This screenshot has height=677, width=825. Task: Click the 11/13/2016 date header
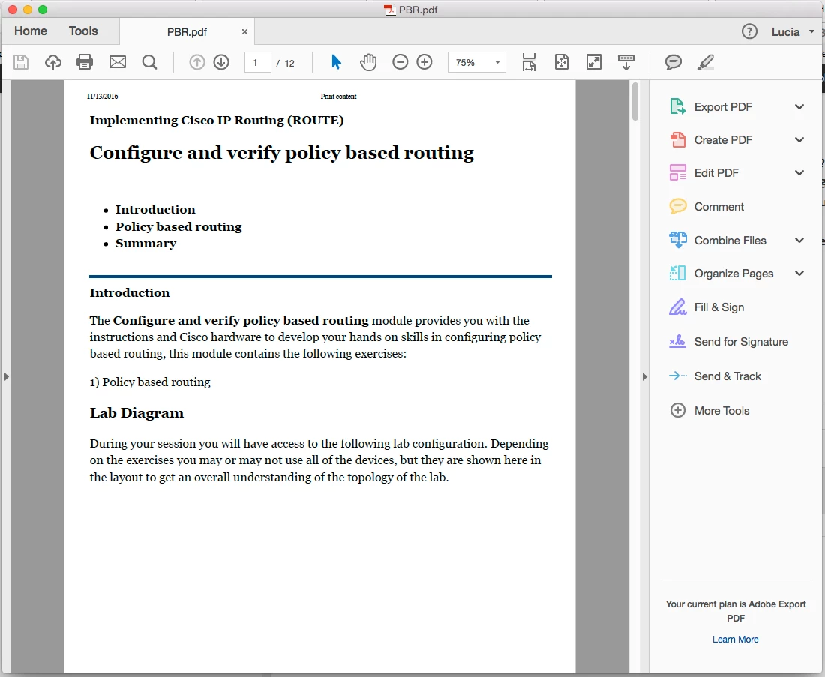pos(102,96)
